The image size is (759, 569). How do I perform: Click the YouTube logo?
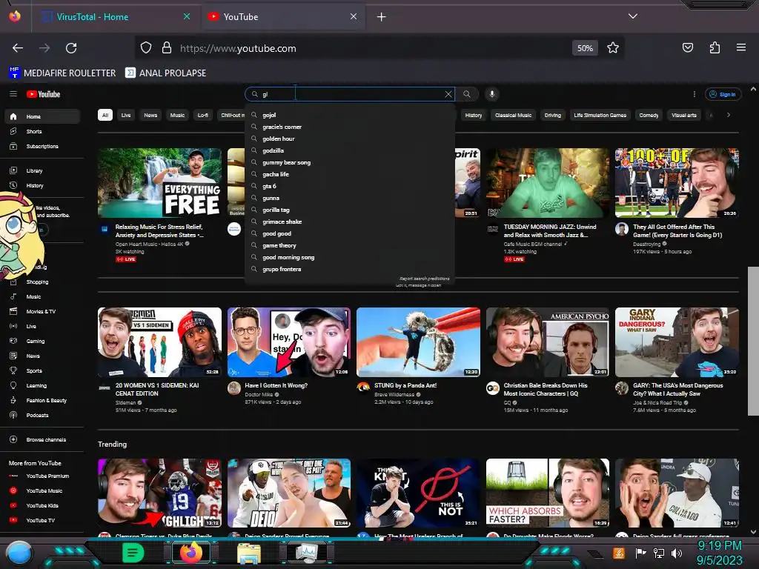(x=44, y=94)
